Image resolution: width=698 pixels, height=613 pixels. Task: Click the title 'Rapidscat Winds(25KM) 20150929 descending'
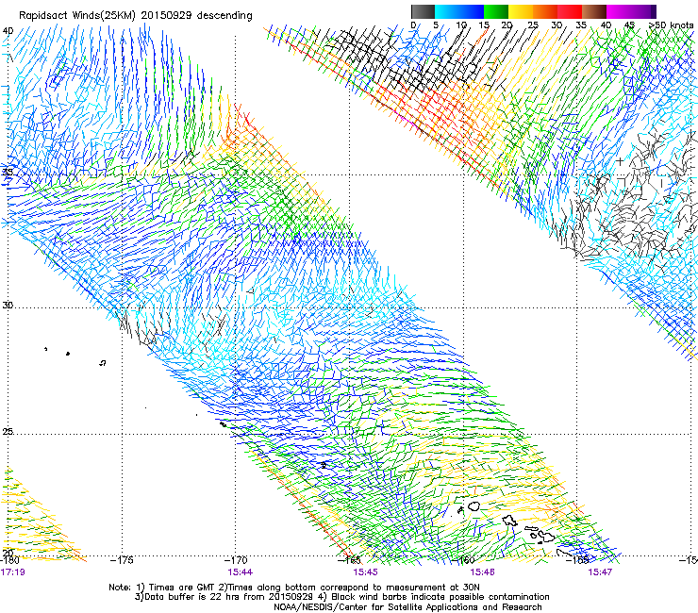click(136, 16)
